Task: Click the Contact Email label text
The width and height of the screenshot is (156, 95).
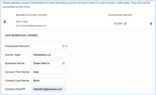Action: click(x=14, y=89)
